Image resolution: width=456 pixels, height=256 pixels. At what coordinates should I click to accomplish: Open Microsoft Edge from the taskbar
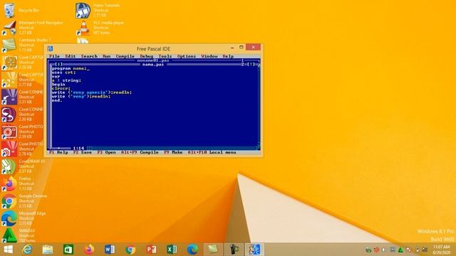(x=192, y=250)
